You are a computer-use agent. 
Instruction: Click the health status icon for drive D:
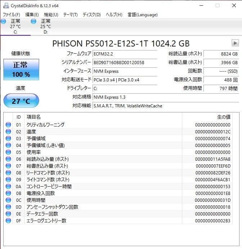click(x=33, y=21)
